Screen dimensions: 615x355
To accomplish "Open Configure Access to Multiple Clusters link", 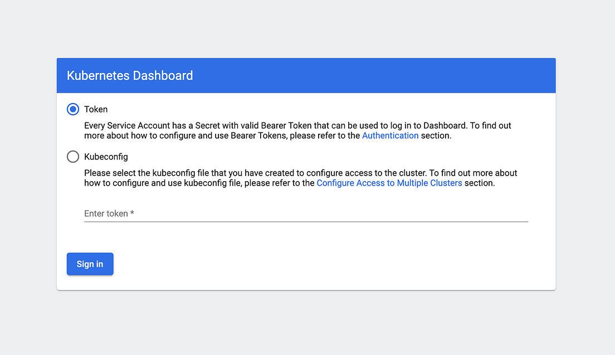I will tap(389, 183).
